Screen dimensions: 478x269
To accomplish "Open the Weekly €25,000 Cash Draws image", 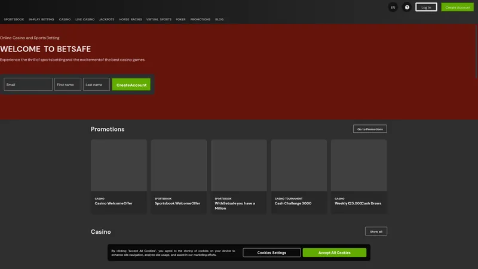I will point(359,166).
